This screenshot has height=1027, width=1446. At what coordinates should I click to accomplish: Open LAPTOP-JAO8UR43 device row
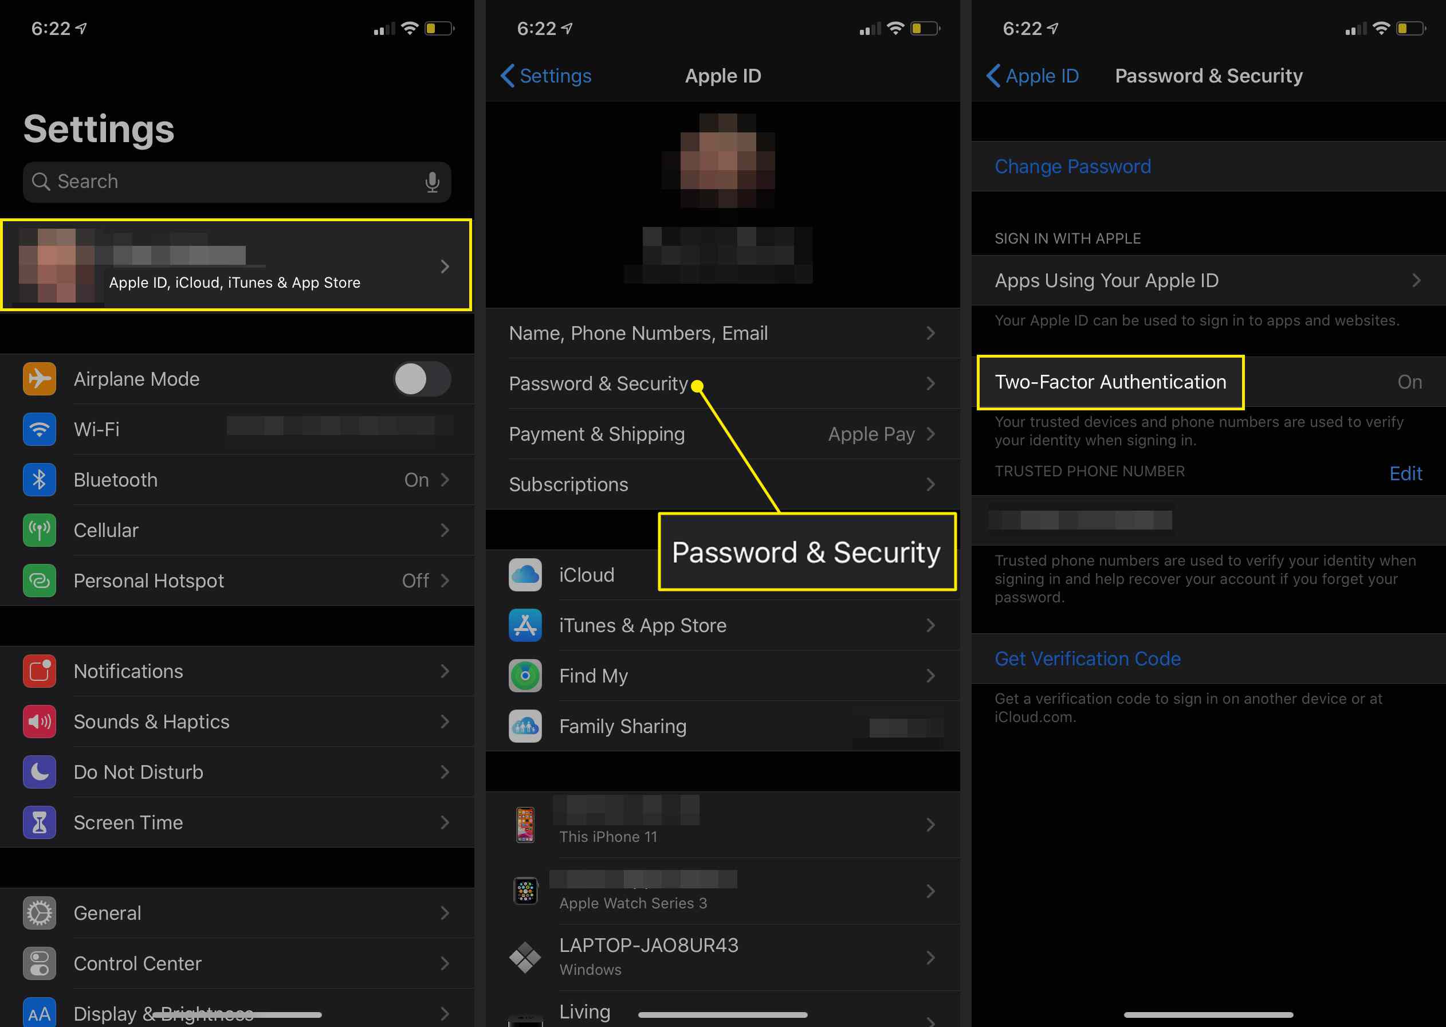coord(722,958)
